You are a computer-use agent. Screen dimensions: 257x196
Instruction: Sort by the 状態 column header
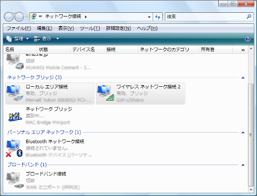pyautogui.click(x=53, y=50)
